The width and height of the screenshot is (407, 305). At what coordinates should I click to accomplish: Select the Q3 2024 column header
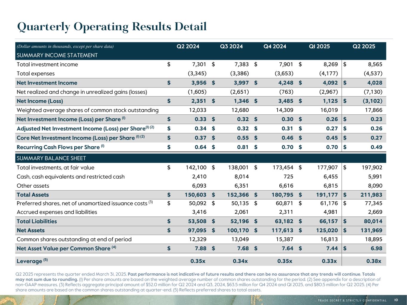click(231, 46)
